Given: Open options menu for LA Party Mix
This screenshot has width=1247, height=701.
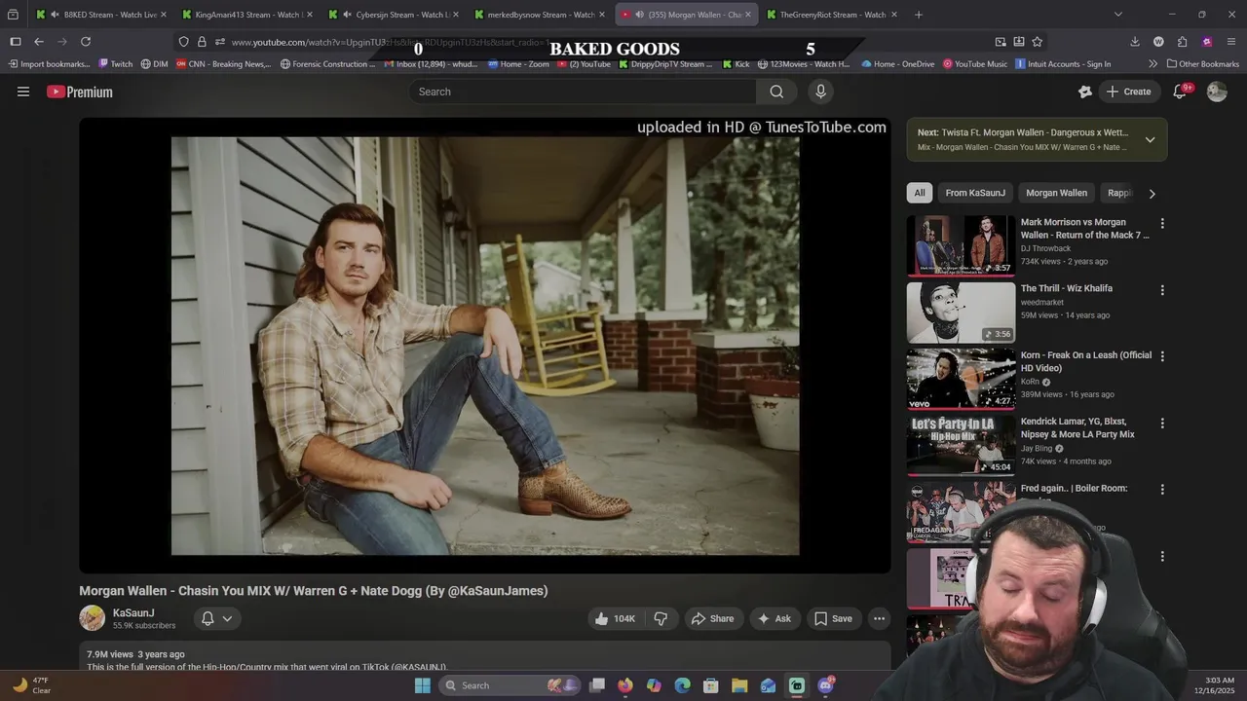Looking at the screenshot, I should (x=1161, y=424).
